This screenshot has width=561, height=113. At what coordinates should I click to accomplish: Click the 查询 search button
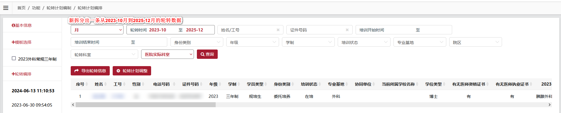tap(207, 54)
